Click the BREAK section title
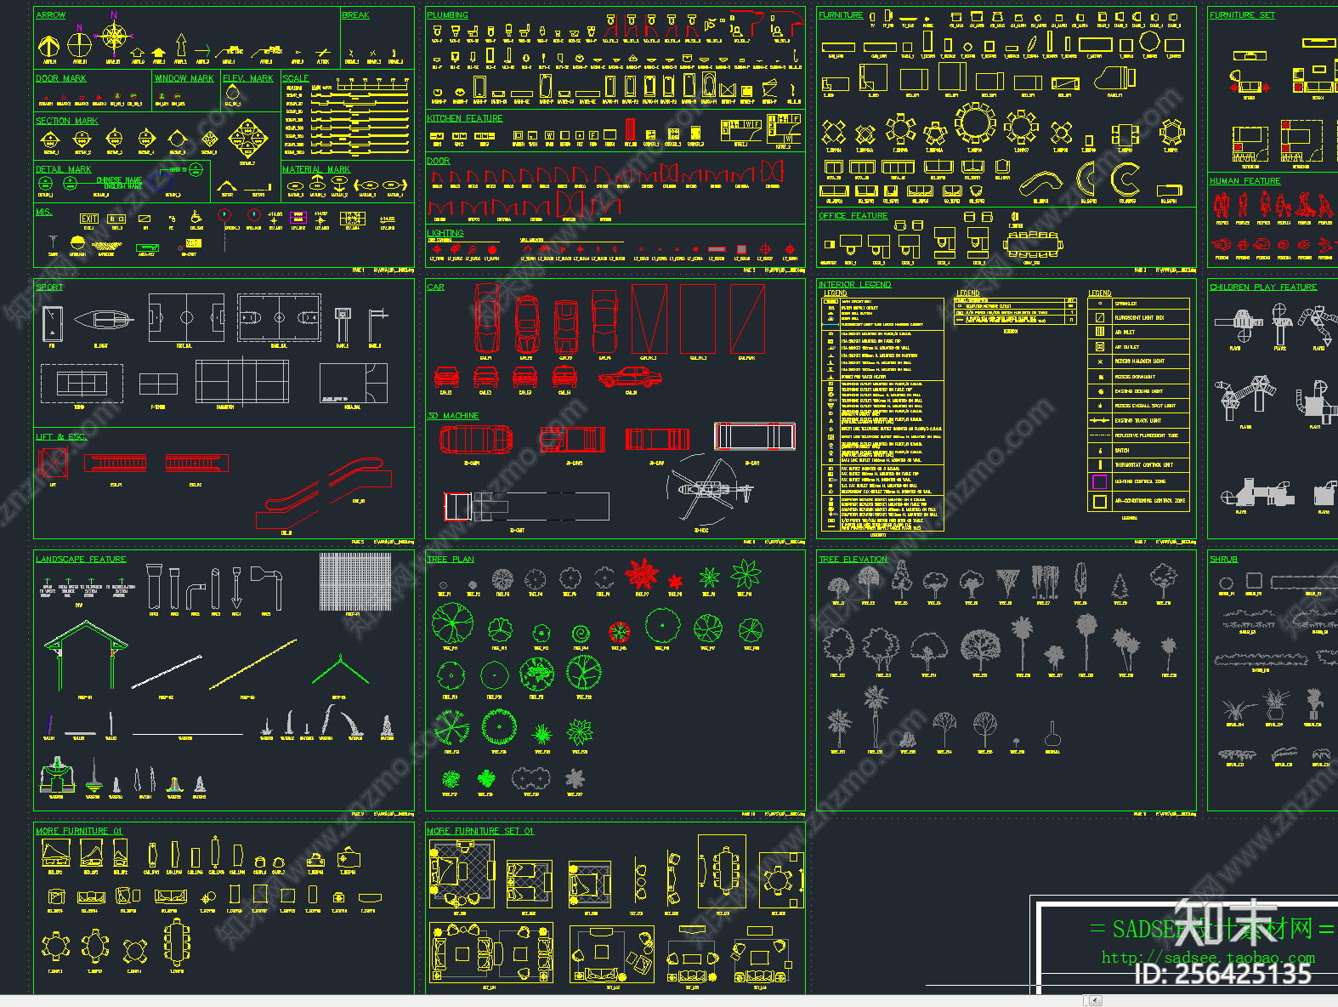 355,15
